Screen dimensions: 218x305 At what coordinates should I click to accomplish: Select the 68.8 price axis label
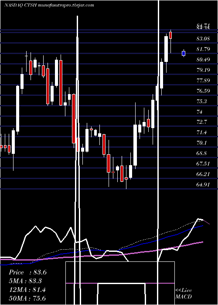pos(201,153)
